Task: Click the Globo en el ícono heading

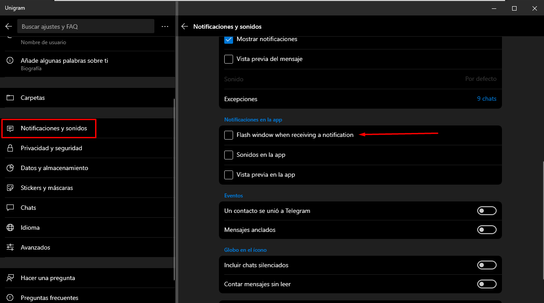Action: pyautogui.click(x=245, y=250)
